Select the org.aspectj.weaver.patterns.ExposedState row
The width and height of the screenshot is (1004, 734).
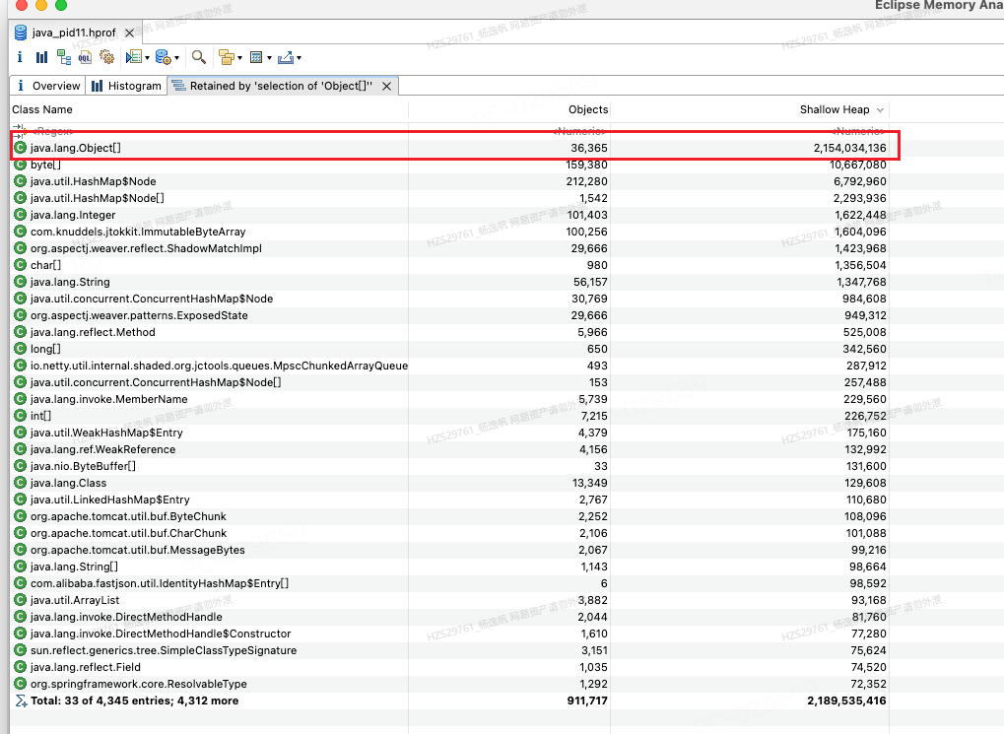449,315
